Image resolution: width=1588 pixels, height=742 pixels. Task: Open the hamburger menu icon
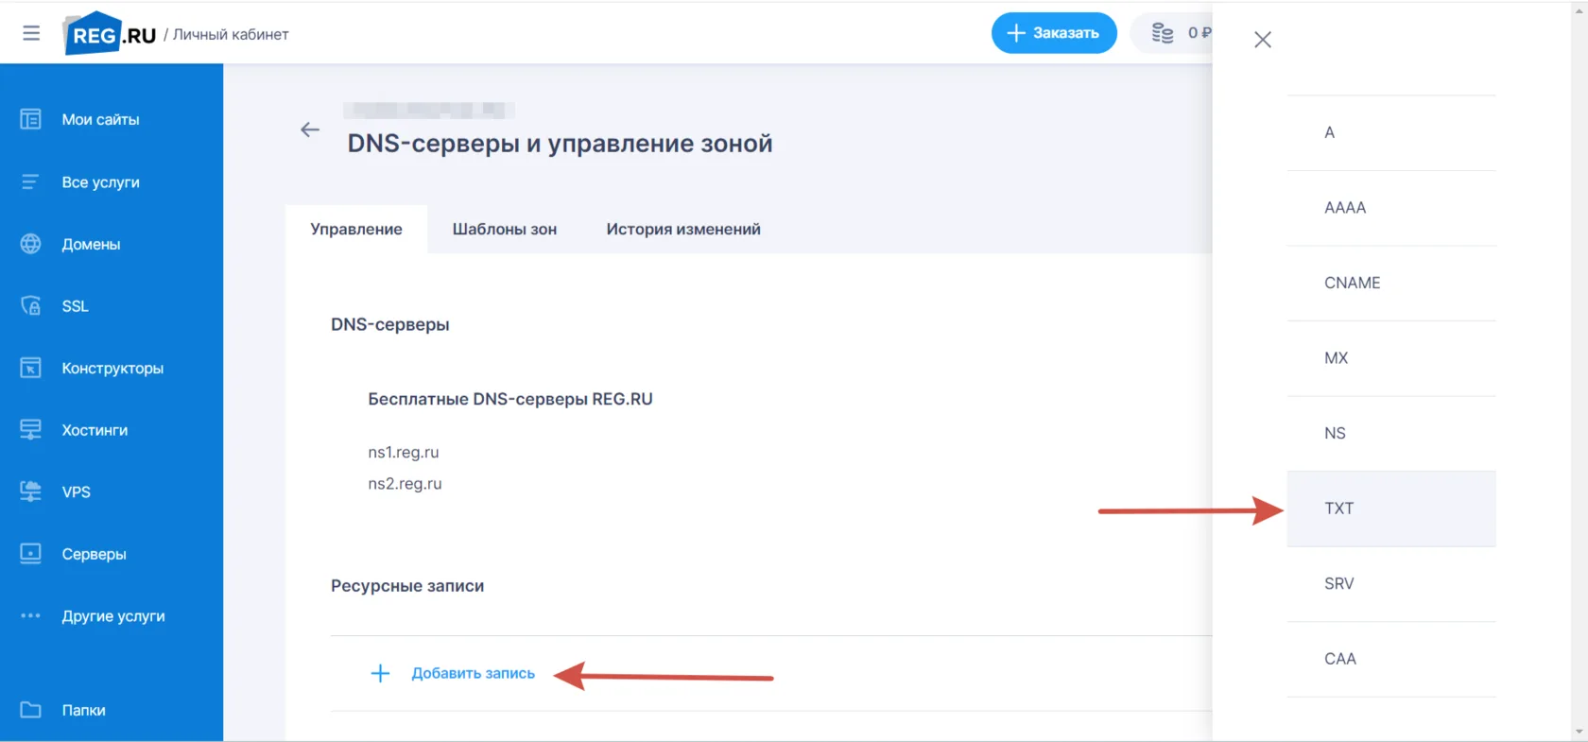click(x=31, y=33)
